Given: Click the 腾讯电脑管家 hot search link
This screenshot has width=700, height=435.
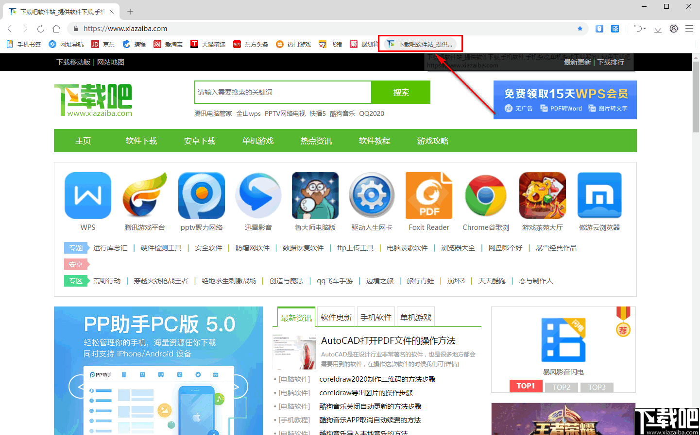Looking at the screenshot, I should tap(213, 113).
